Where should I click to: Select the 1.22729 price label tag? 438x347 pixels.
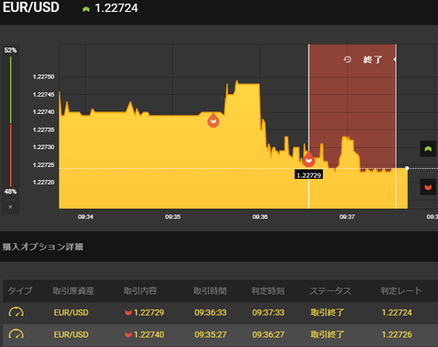coord(308,175)
